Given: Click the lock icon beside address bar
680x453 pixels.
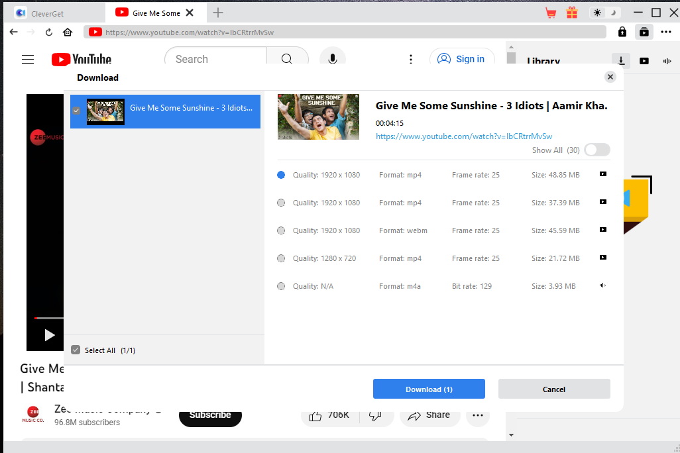Looking at the screenshot, I should pyautogui.click(x=622, y=32).
